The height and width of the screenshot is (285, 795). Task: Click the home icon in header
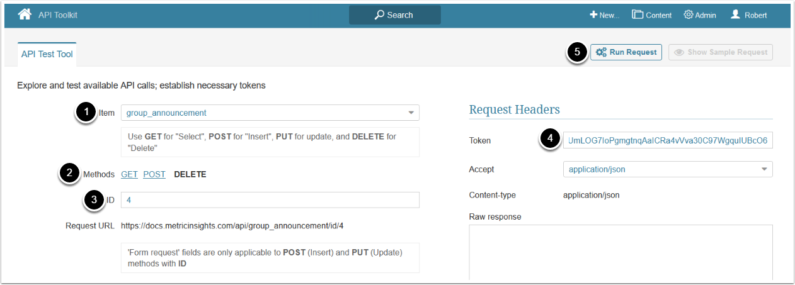coord(25,14)
